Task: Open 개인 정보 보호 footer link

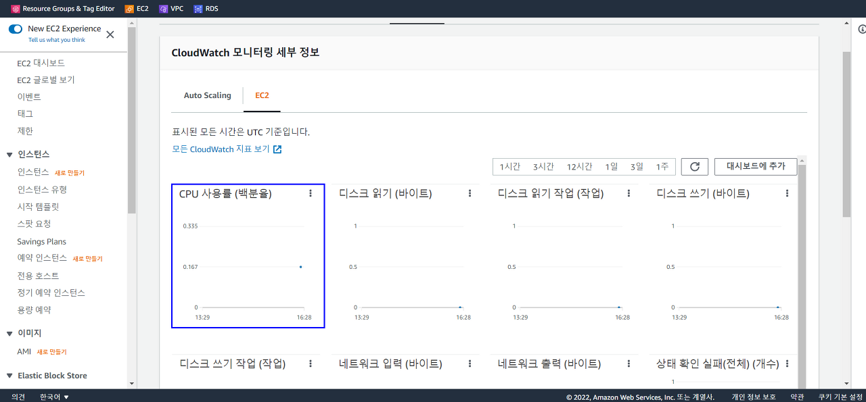Action: click(x=753, y=397)
